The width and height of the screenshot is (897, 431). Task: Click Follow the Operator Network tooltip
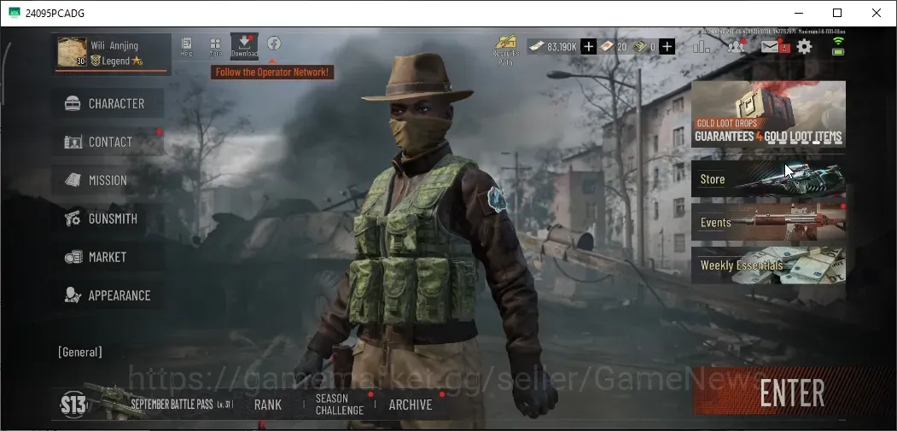[272, 73]
